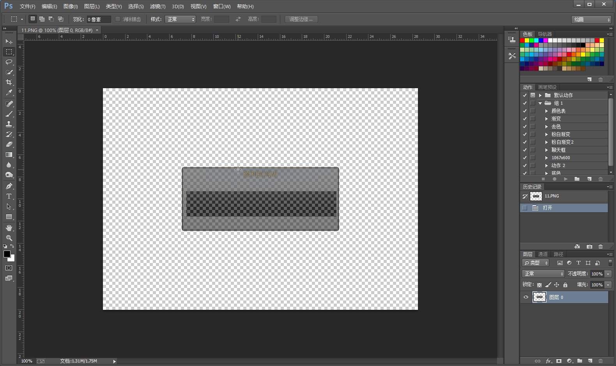This screenshot has width=616, height=366.
Task: Toggle visibility of 图层 0
Action: (x=526, y=297)
